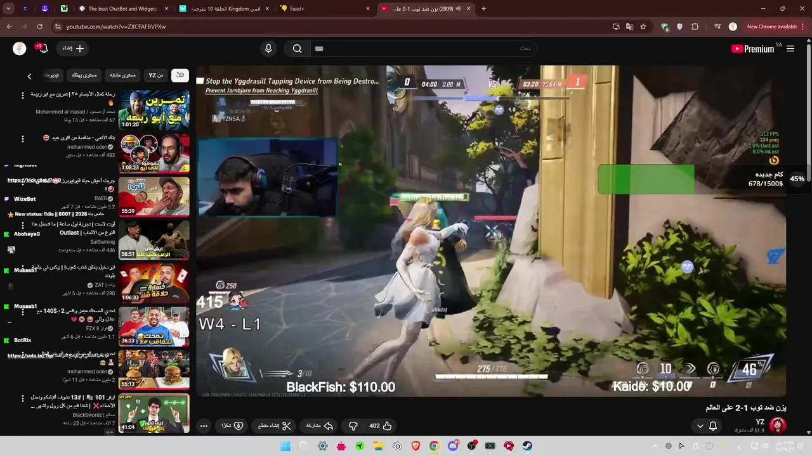Switch to The best ChatBot and Widgets tab

tap(123, 9)
